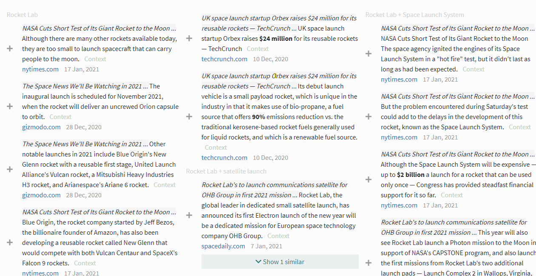Screen dimensions: 536x276
Task: Click the 'Rocket Lab + satellite launch' group heading
Action: (226, 171)
